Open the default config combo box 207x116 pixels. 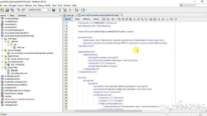click(x=39, y=10)
